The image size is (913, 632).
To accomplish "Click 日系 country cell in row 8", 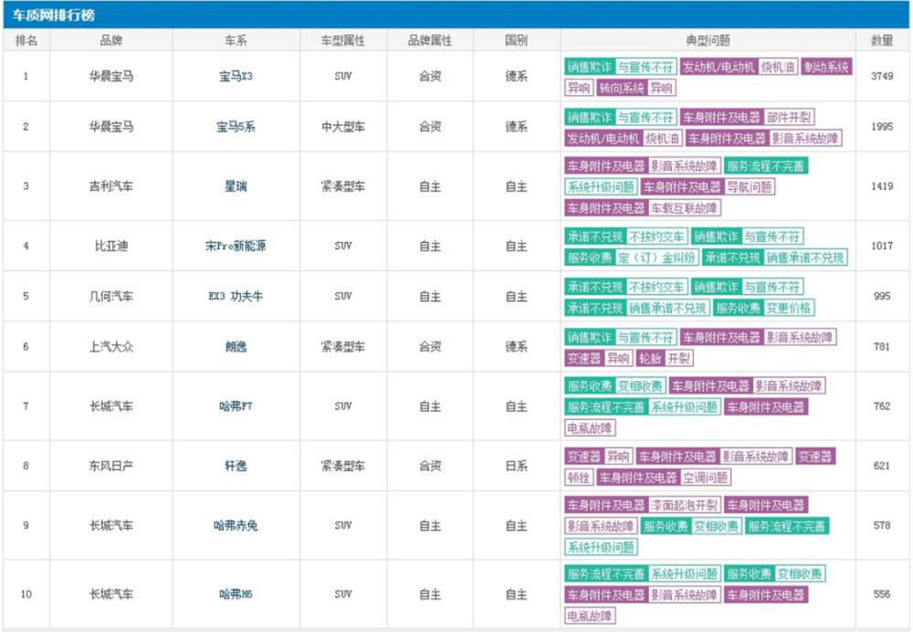I will [x=517, y=466].
